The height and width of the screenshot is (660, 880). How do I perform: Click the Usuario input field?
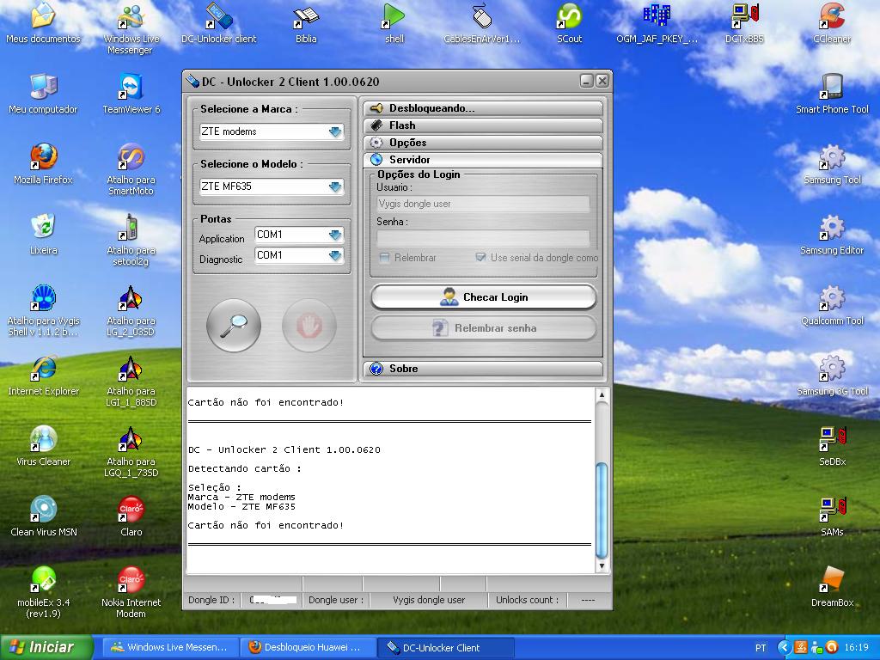[x=483, y=204]
